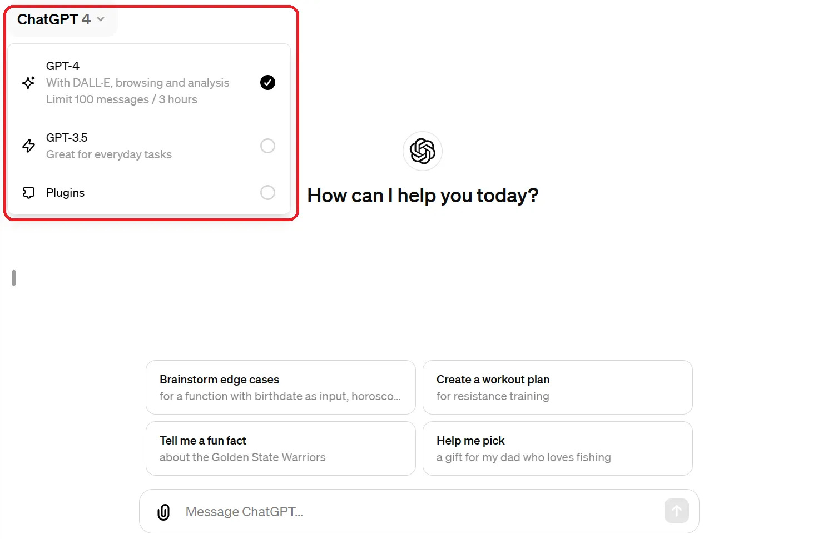This screenshot has width=813, height=539.
Task: Select the GPT-4 checked radio button
Action: [267, 83]
